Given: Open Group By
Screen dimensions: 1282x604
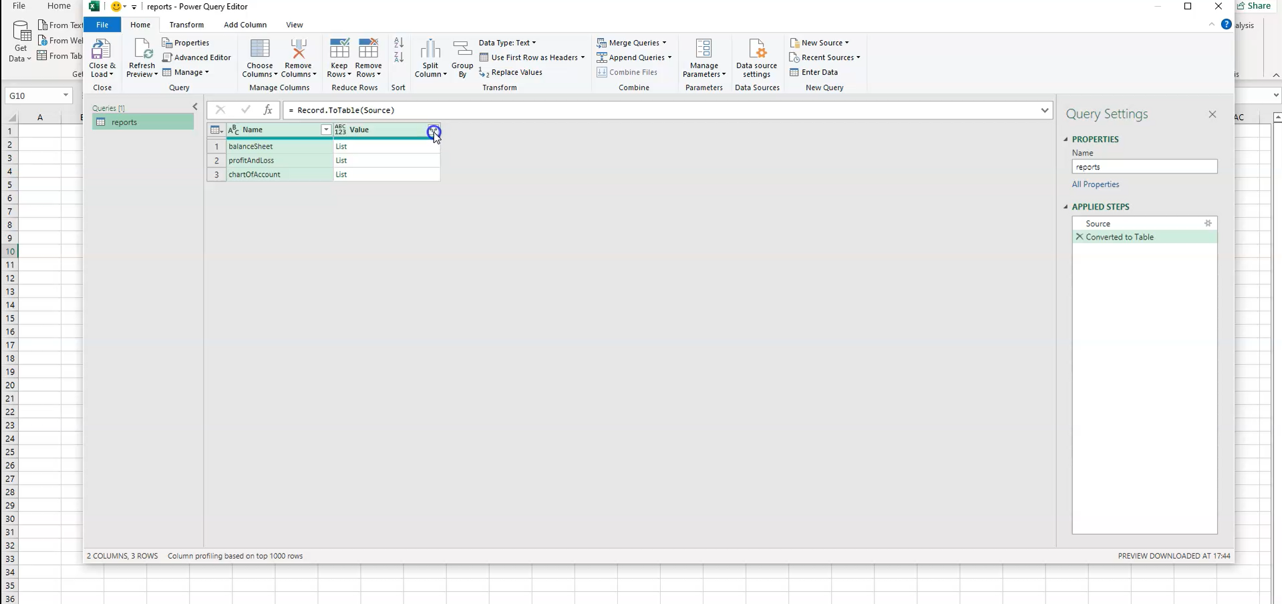Looking at the screenshot, I should pos(462,57).
